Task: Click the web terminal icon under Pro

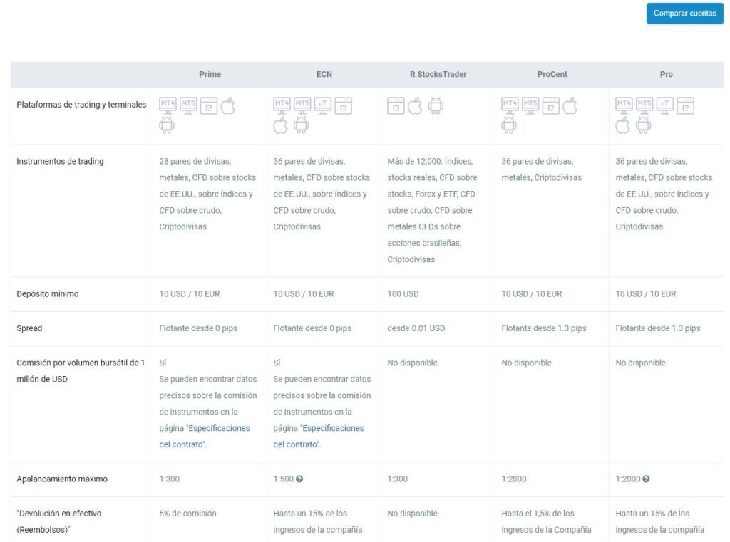Action: point(685,105)
